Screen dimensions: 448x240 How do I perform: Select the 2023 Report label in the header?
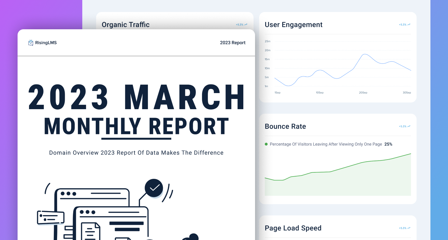(x=232, y=43)
